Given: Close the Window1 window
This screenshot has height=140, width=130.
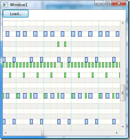Looking at the screenshot, I should coord(119,3).
